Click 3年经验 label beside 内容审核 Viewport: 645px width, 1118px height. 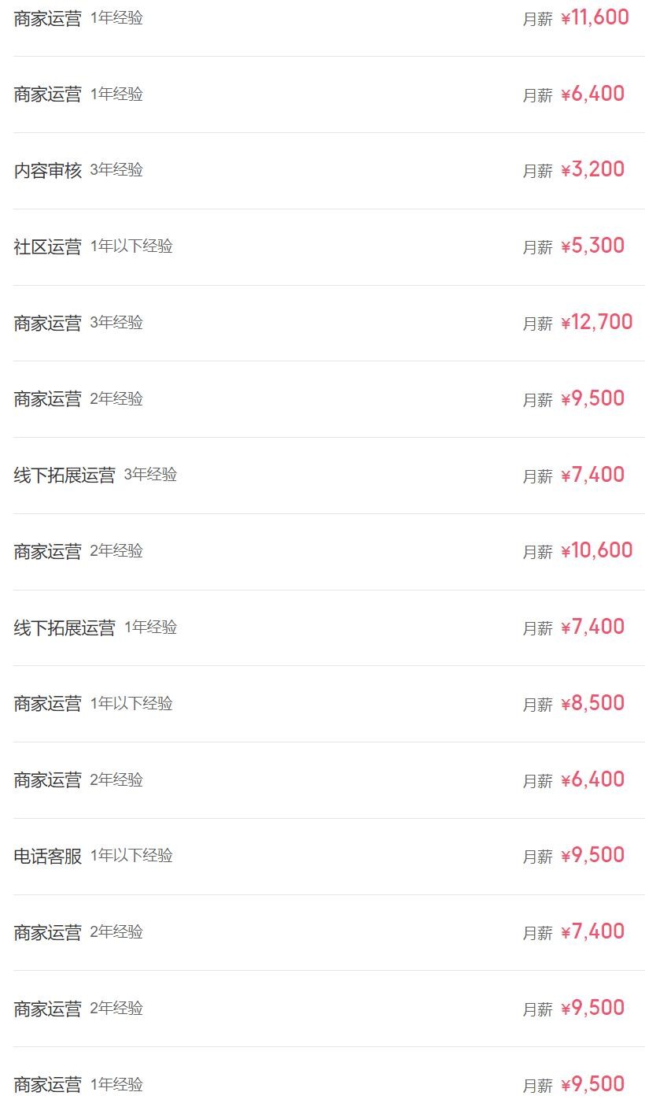point(116,170)
